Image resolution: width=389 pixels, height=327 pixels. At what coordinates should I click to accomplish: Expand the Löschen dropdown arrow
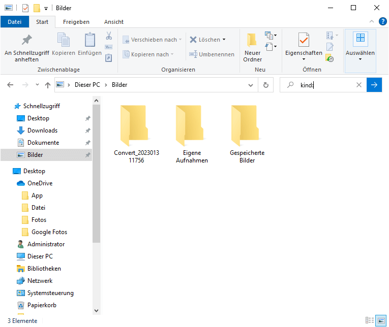point(224,40)
